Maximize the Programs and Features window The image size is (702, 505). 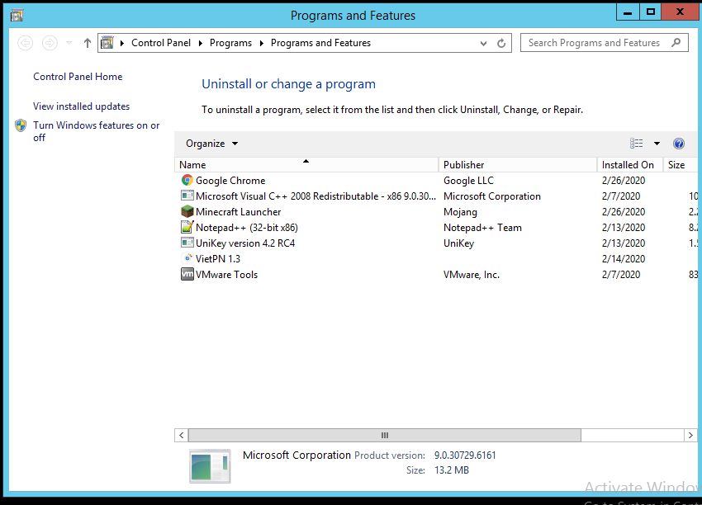pos(651,12)
